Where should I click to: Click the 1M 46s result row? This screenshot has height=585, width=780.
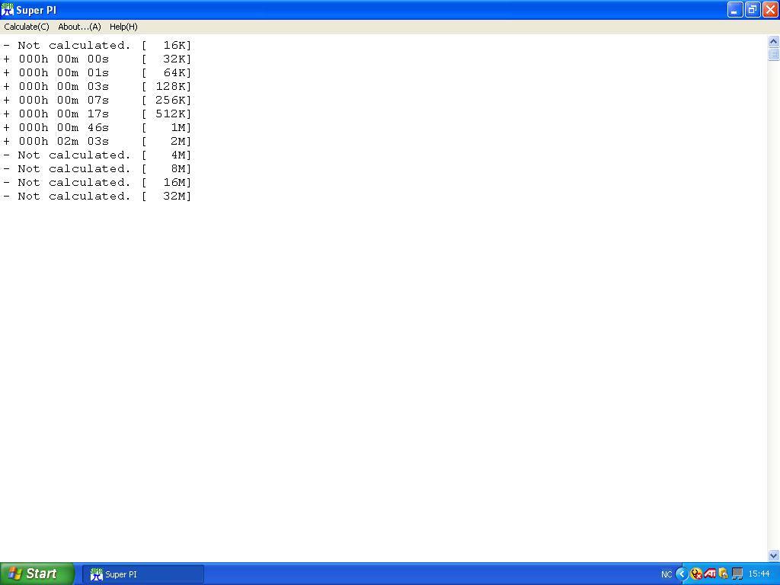(x=97, y=128)
